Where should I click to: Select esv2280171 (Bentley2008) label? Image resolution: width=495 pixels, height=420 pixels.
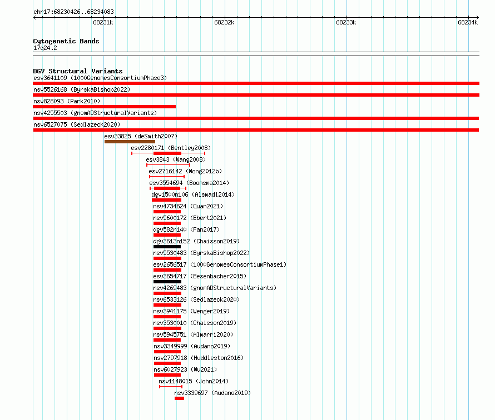click(x=171, y=148)
